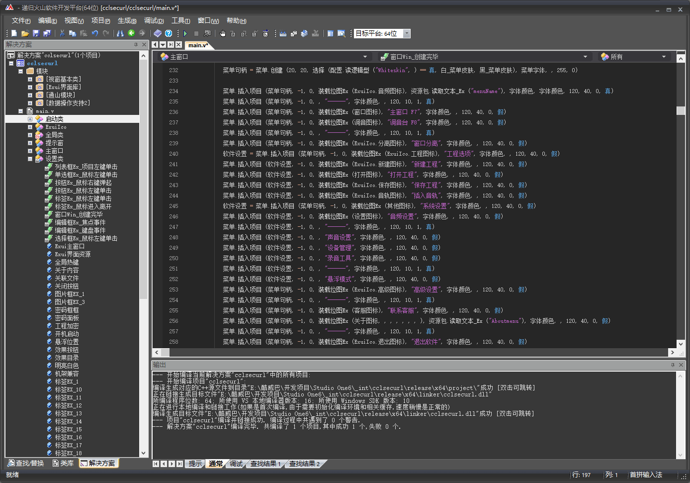
Task: Switch to the 调试 output tab
Action: pyautogui.click(x=236, y=464)
